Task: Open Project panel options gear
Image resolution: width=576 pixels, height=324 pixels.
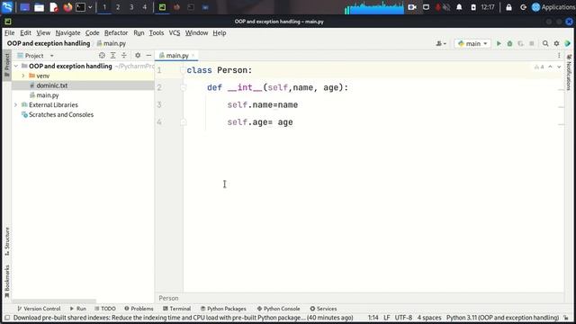Action: pyautogui.click(x=138, y=56)
